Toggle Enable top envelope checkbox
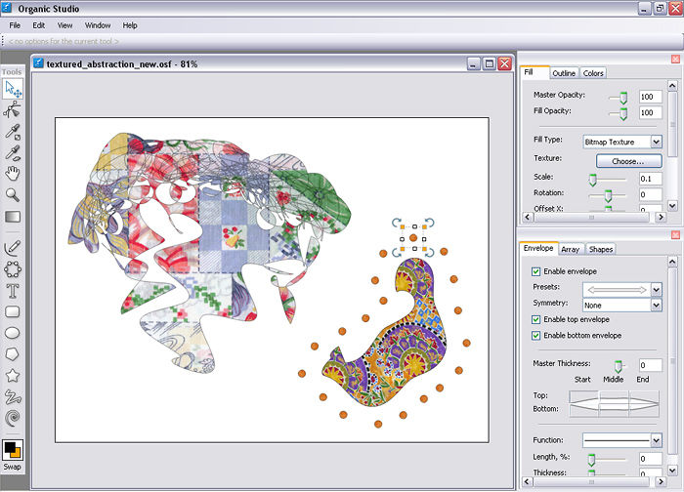 (536, 319)
